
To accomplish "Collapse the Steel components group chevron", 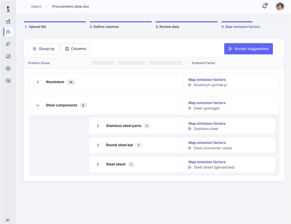I will point(38,105).
